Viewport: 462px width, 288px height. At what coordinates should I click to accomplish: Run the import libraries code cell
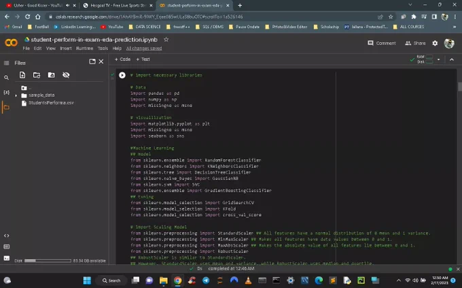122,75
